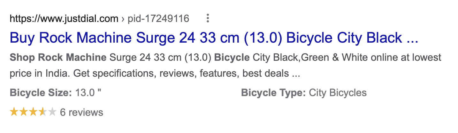458x133 pixels.
Task: Click the pid-17249116 breadcrumb
Action: [x=158, y=19]
